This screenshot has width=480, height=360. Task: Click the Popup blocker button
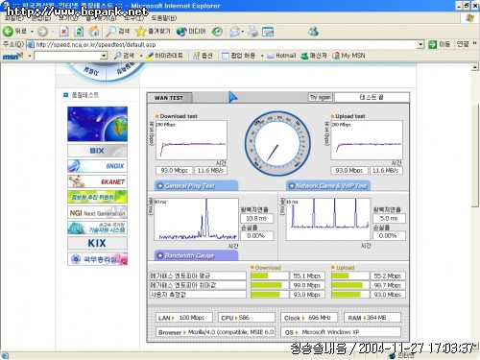[x=238, y=56]
